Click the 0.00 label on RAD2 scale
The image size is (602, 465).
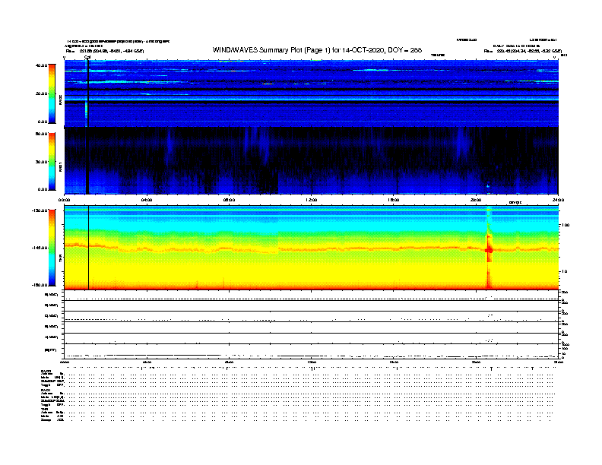click(x=42, y=122)
